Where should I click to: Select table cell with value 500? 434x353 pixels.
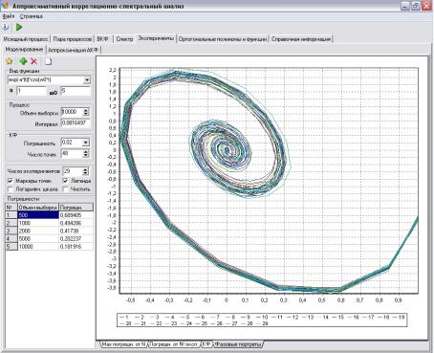coord(38,215)
